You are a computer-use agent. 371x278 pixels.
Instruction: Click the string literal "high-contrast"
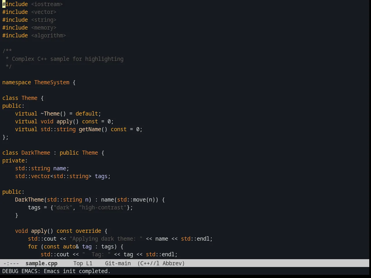pyautogui.click(x=103, y=207)
